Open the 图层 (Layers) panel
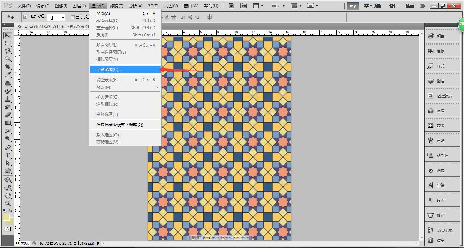 point(442,81)
